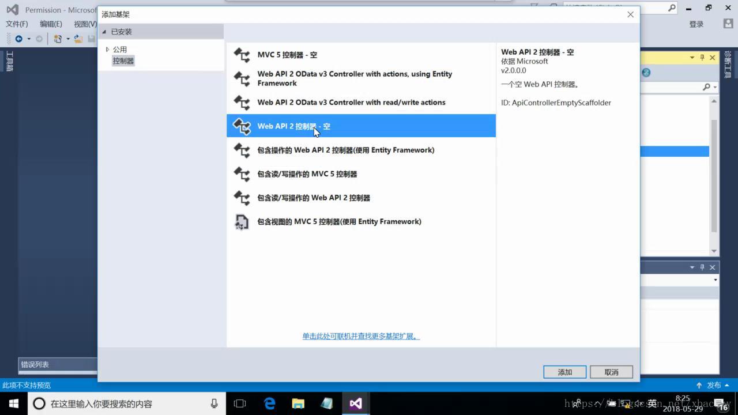
Task: Click the Visual Studio taskbar icon
Action: pos(356,403)
